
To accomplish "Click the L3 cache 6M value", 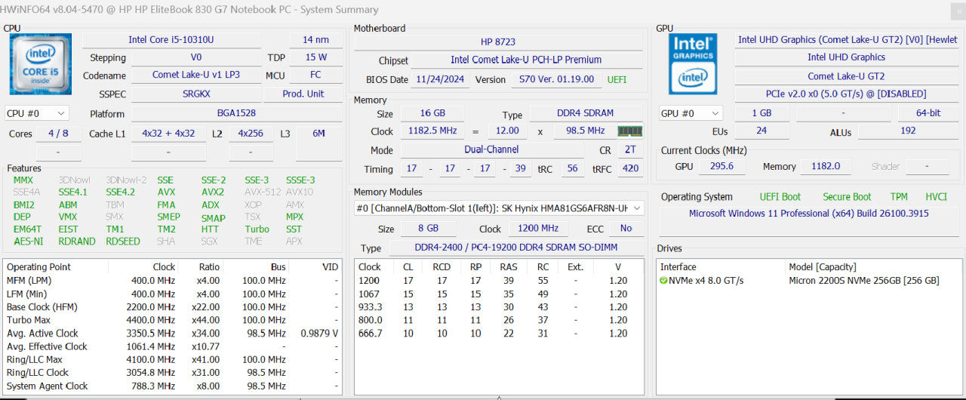I will (x=318, y=133).
